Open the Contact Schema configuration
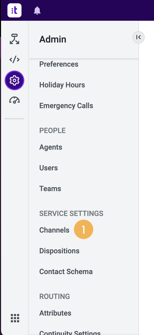154x335 pixels. pos(66,271)
